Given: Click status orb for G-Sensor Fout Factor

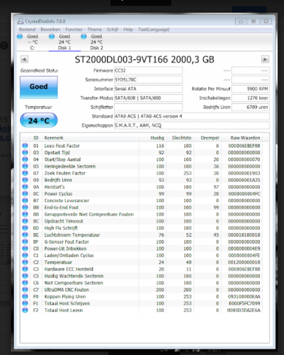Looking at the screenshot, I should 25,241.
